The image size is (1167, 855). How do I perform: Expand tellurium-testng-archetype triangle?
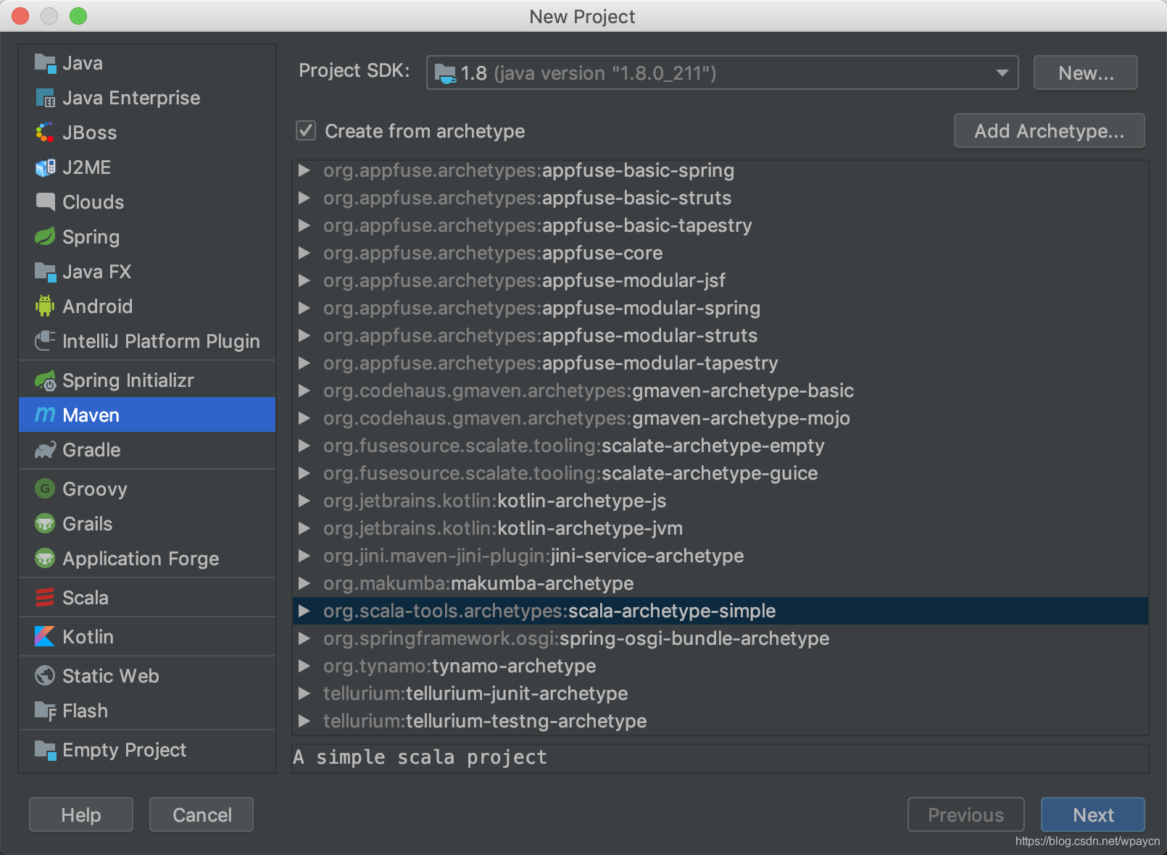(x=304, y=721)
